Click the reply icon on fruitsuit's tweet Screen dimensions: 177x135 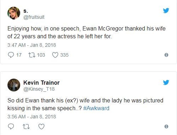(x=11, y=55)
